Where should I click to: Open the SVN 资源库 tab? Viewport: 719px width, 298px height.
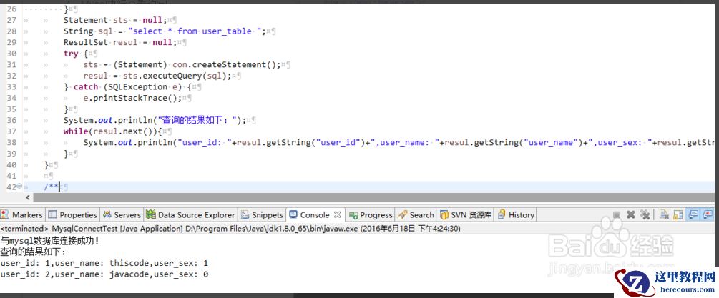(466, 214)
